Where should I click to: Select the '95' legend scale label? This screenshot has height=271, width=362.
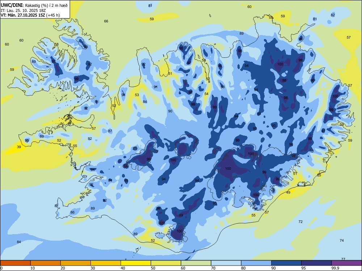pyautogui.click(x=304, y=268)
